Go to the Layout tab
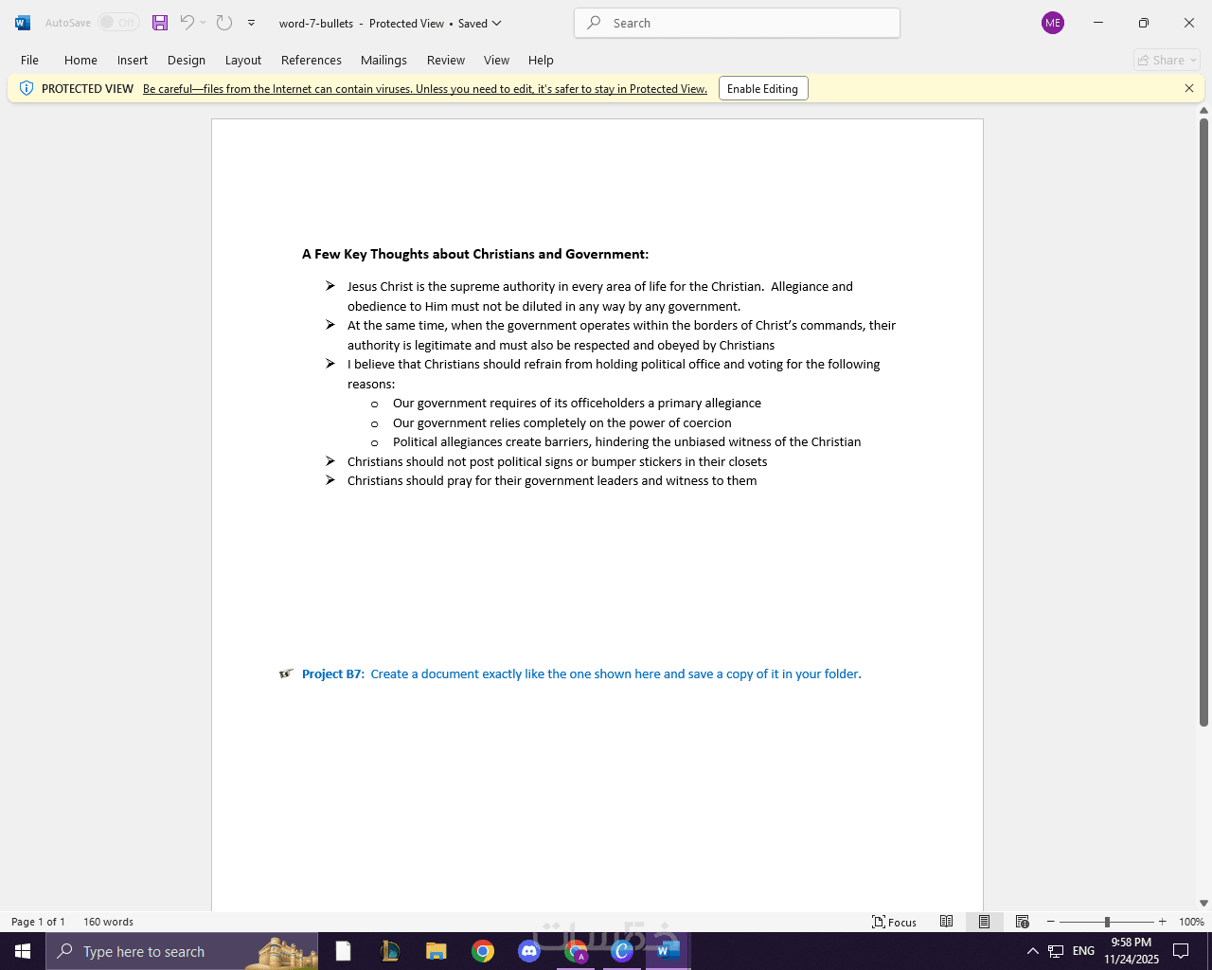Viewport: 1212px width, 970px height. coord(243,60)
